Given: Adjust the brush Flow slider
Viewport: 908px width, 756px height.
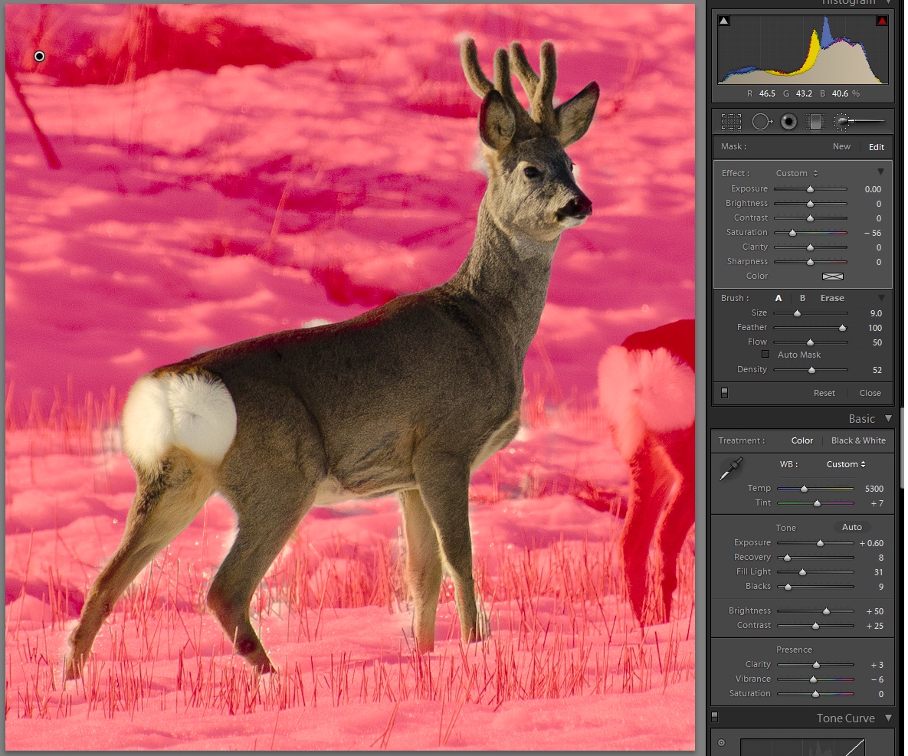Looking at the screenshot, I should point(810,342).
